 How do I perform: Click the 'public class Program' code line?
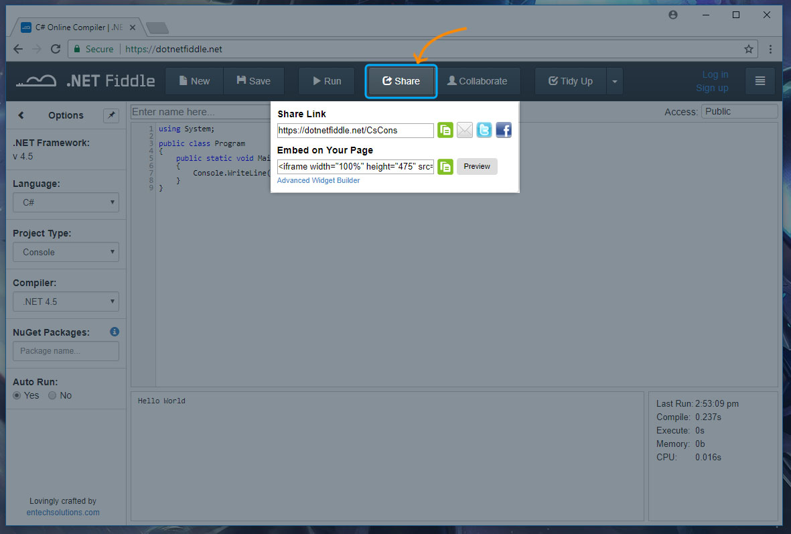coord(202,143)
